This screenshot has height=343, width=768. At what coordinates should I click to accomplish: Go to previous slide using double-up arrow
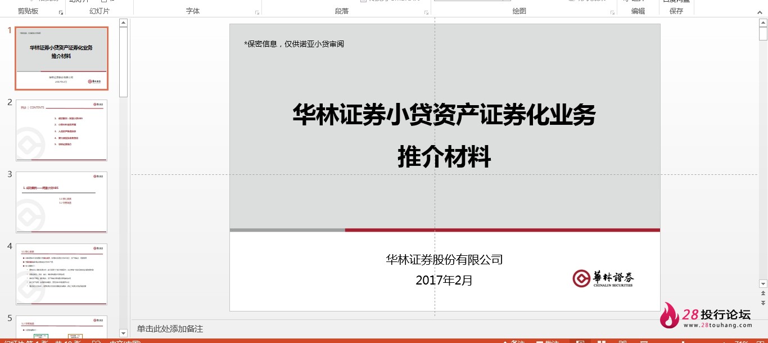[763, 294]
